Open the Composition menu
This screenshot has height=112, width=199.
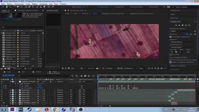(19, 4)
